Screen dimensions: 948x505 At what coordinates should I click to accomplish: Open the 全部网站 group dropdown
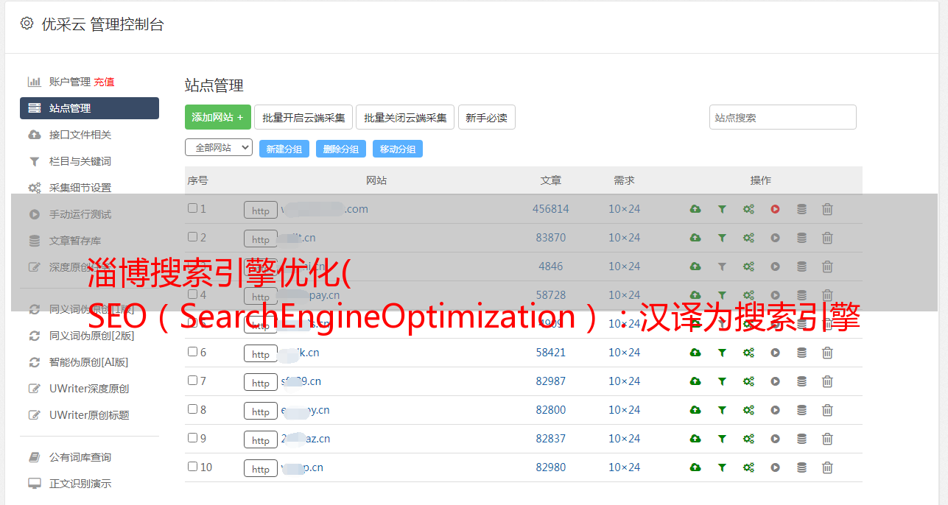(x=219, y=148)
